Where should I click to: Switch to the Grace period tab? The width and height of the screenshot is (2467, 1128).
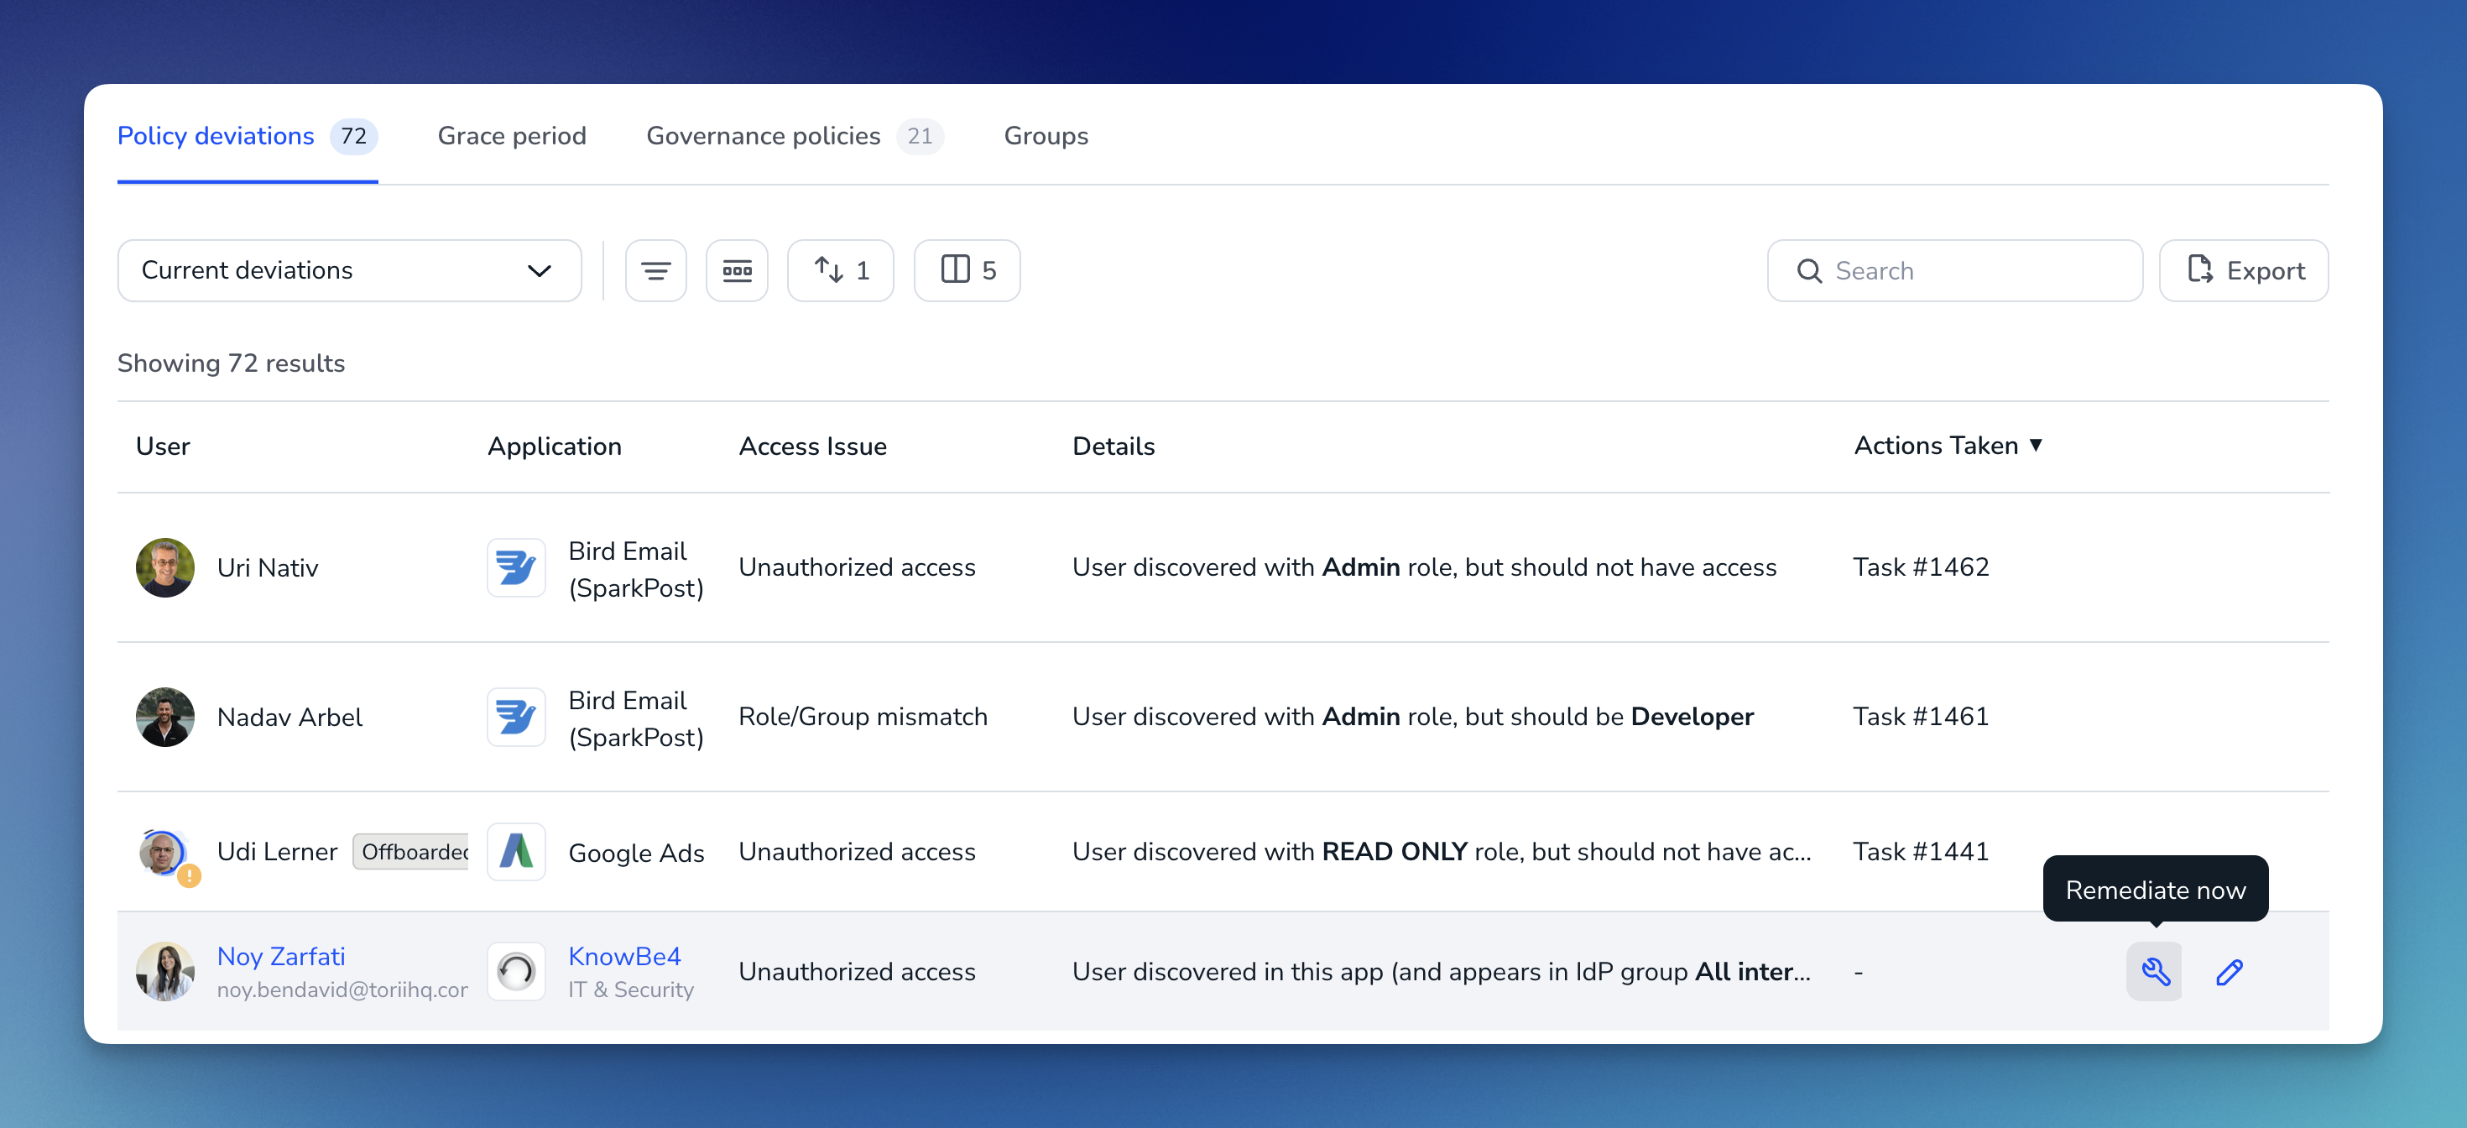[511, 136]
